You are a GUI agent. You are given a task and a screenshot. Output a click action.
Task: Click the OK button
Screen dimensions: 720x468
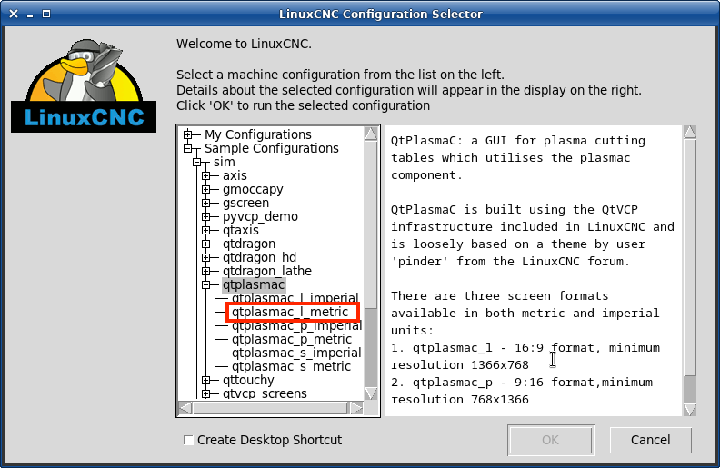pyautogui.click(x=550, y=440)
